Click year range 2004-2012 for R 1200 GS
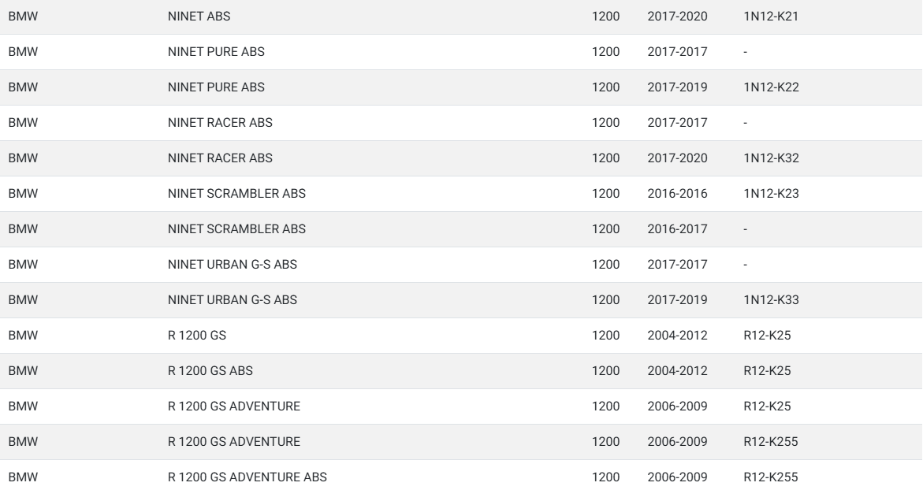Image resolution: width=923 pixels, height=490 pixels. 678,336
